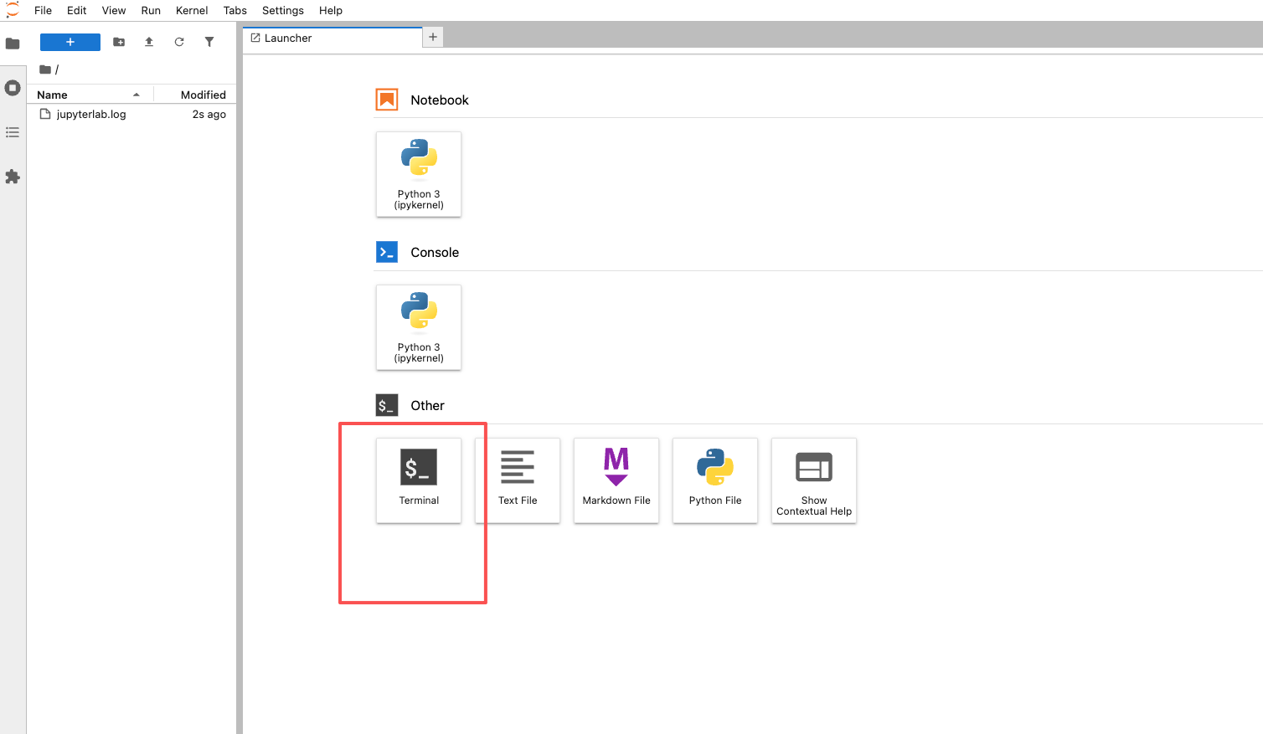Click the blue New Launcher button
The image size is (1263, 734).
70,42
